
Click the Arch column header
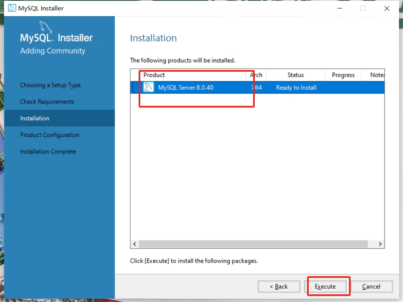[256, 75]
